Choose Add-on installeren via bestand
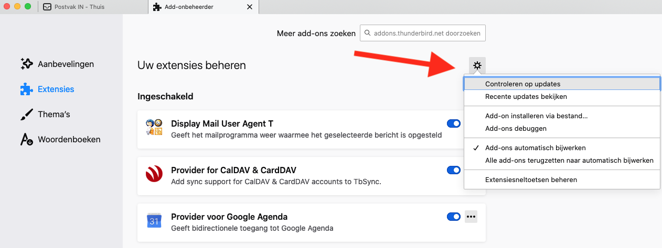 click(x=536, y=116)
